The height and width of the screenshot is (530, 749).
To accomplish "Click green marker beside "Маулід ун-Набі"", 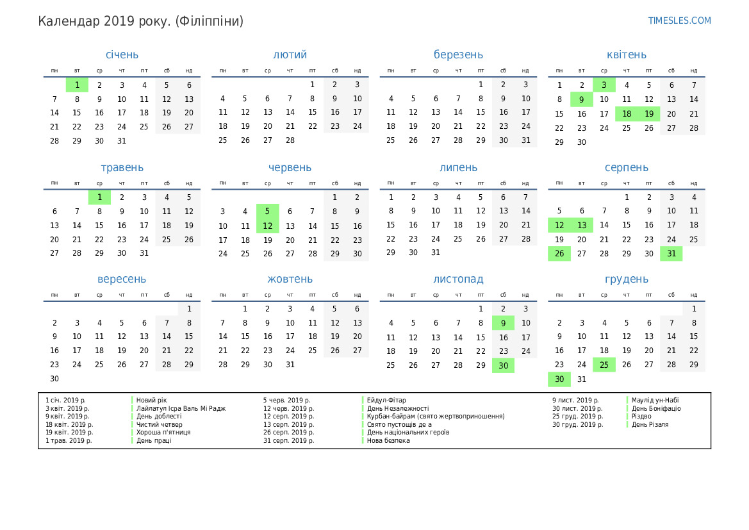I will [627, 401].
